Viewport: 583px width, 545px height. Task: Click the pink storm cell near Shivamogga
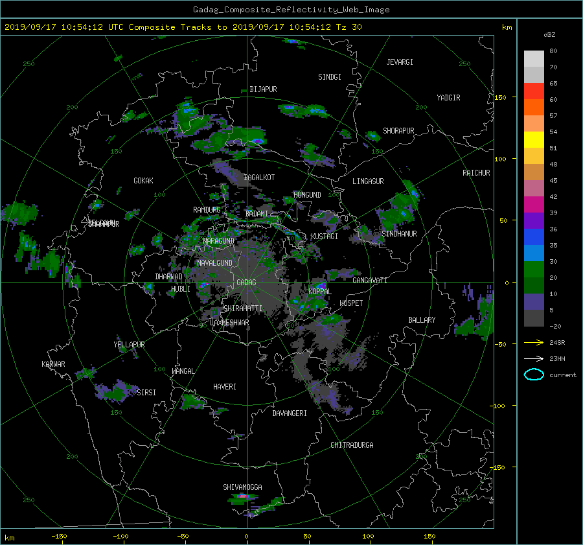pos(243,496)
